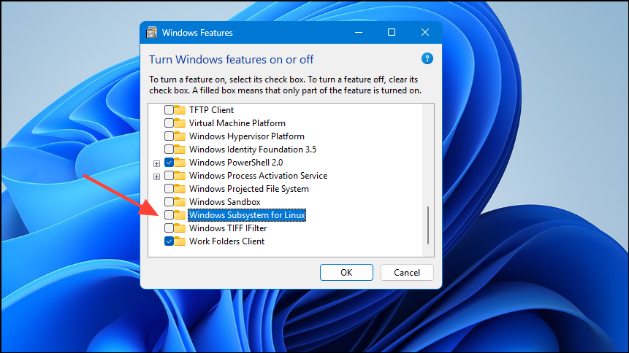Viewport: 629px width, 353px height.
Task: Enable Windows Subsystem for Linux checkbox
Action: [169, 215]
